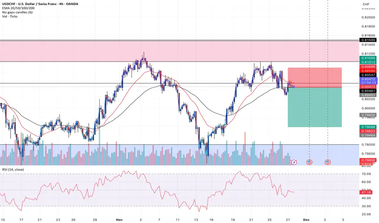Select the green 0.81013 price label
379x223 pixels.
pos(368,62)
